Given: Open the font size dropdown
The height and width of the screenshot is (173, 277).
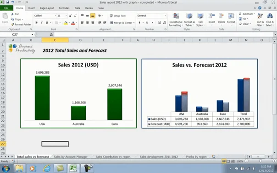Looking at the screenshot, I should 66,16.
